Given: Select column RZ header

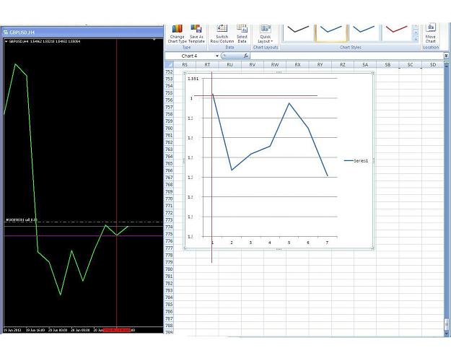Looking at the screenshot, I should click(343, 65).
